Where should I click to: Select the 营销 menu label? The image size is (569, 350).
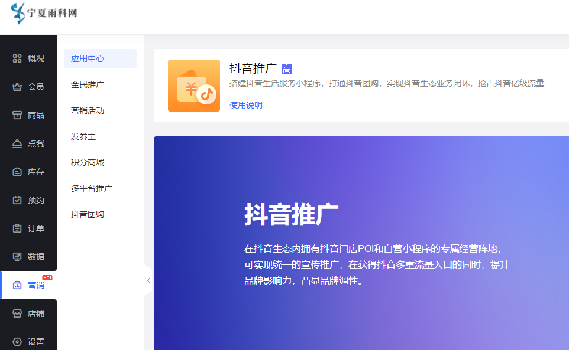coord(36,285)
